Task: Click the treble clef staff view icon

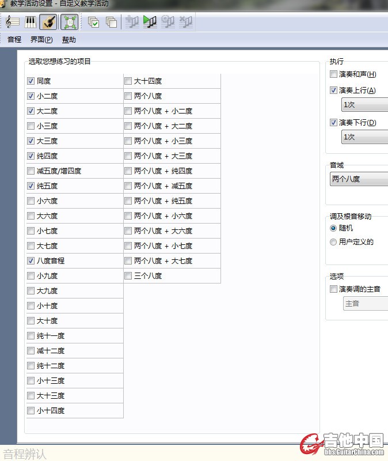Action: pos(12,22)
